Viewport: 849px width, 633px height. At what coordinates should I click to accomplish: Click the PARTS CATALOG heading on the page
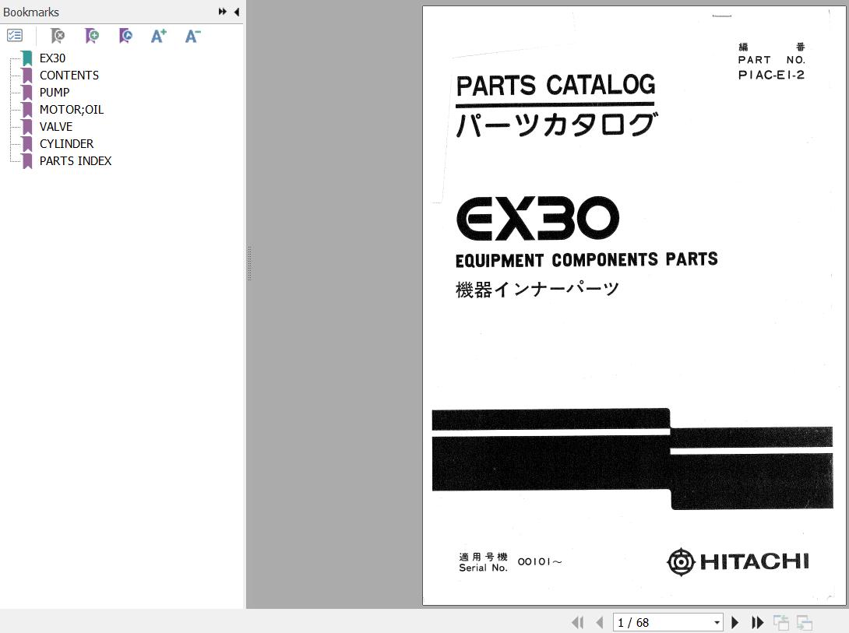[555, 86]
